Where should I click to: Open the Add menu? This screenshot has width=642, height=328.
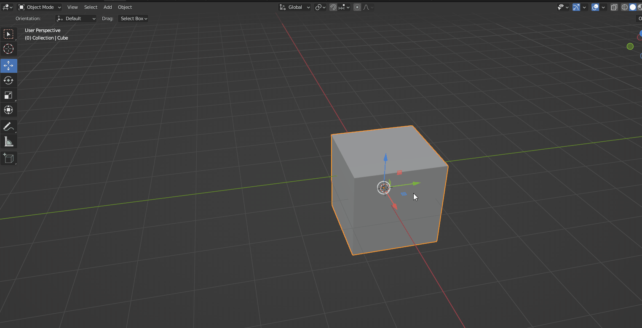pos(107,7)
